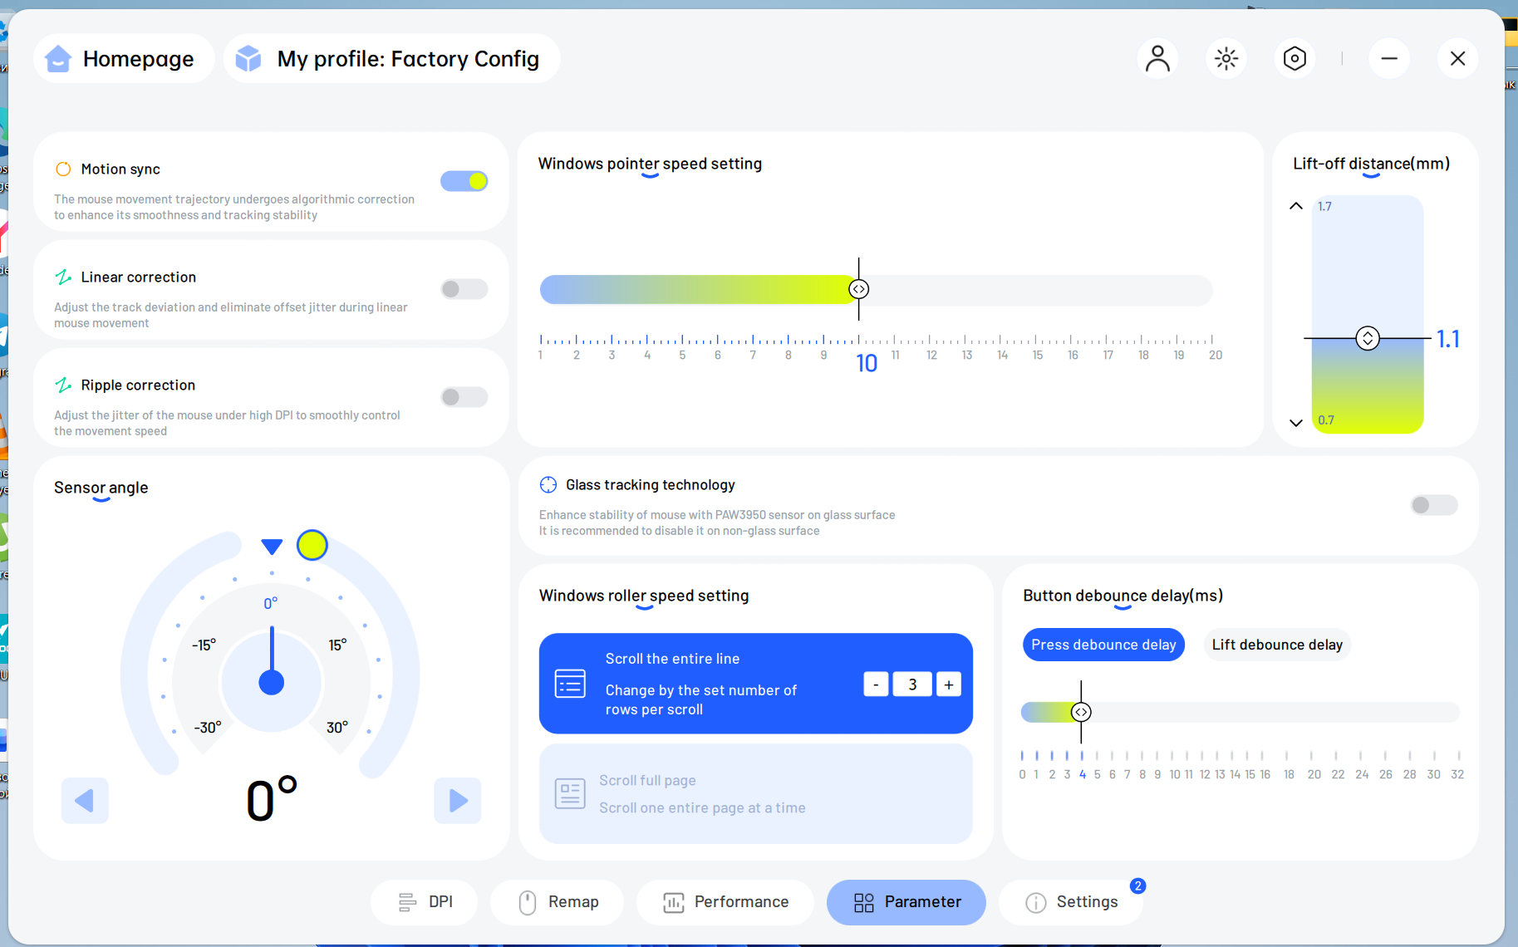Click the Windows pointer speed slider handle
This screenshot has width=1518, height=947.
(859, 289)
